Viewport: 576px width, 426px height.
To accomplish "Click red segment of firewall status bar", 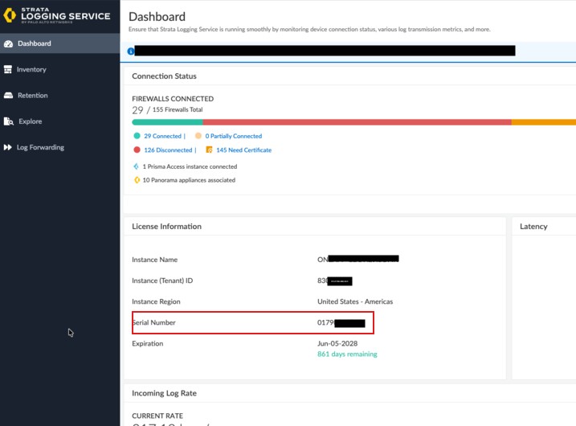I will point(357,122).
